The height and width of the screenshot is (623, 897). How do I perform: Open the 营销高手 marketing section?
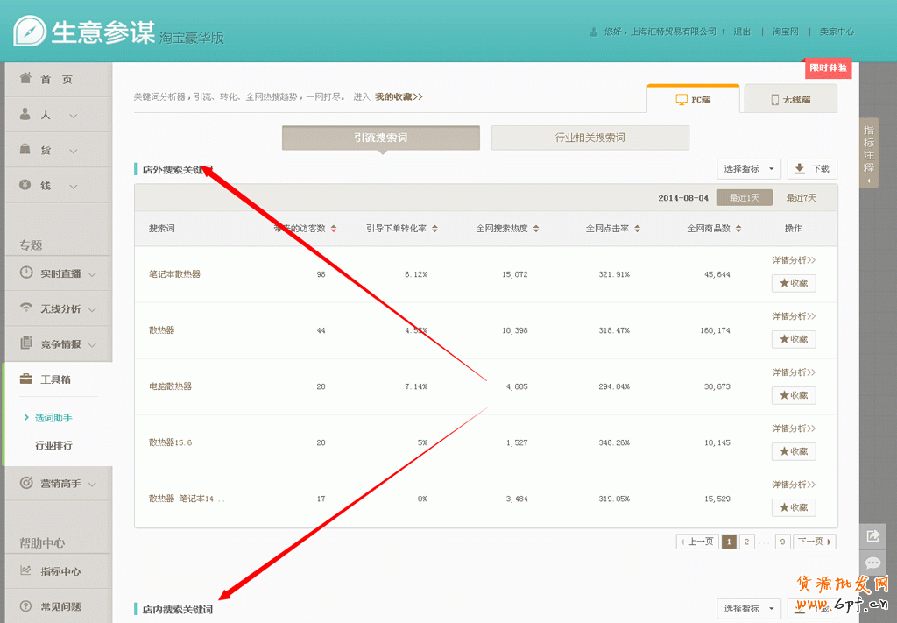coord(61,483)
